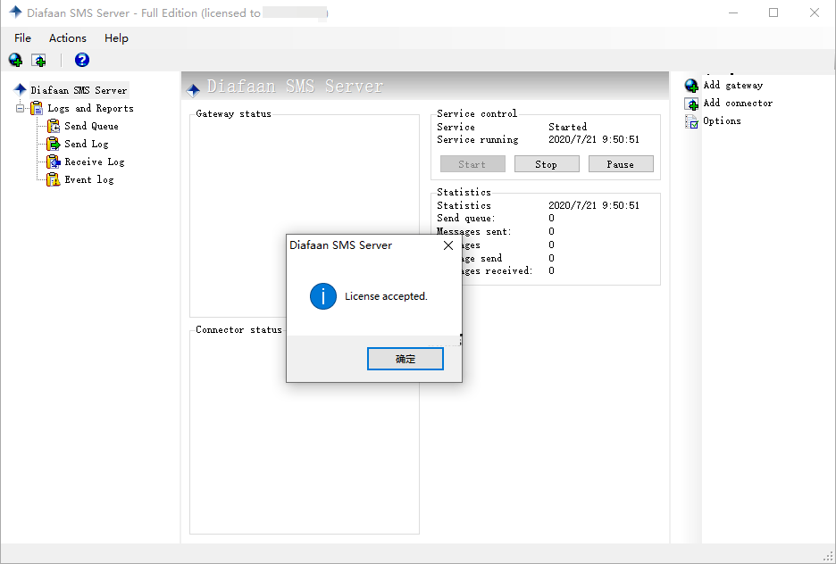Click the Send Queue icon in tree

tap(54, 126)
